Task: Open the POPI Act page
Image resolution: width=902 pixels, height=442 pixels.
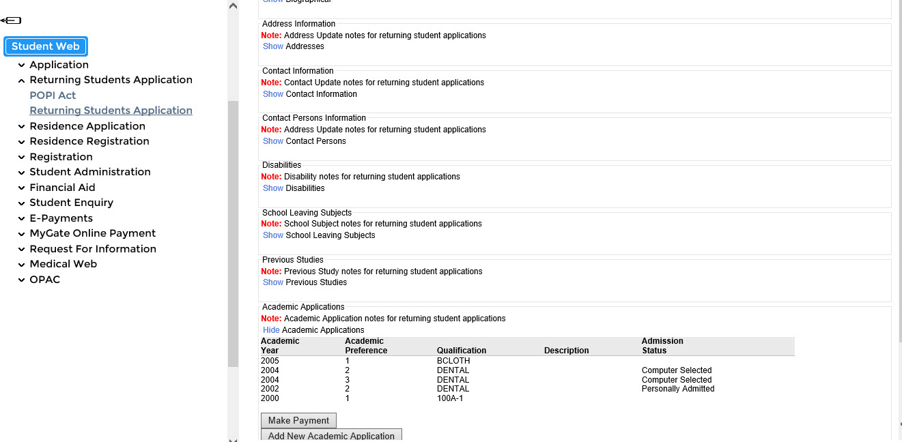Action: tap(53, 95)
